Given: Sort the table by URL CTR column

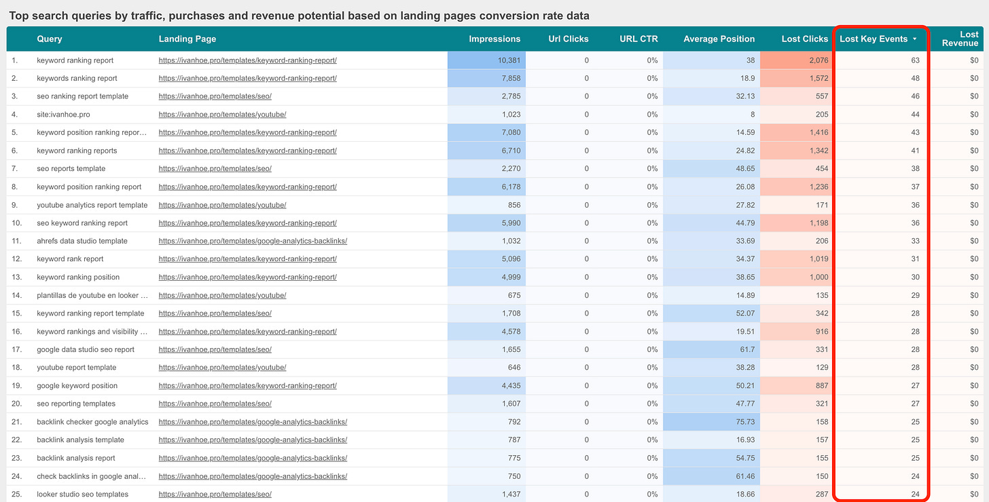Looking at the screenshot, I should (x=639, y=39).
